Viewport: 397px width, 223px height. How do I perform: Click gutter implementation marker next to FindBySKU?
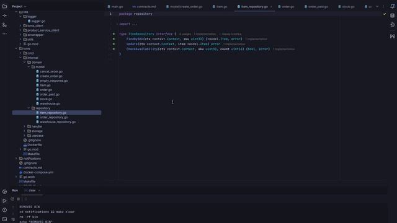(114, 39)
